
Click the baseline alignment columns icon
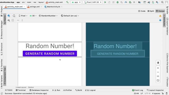pos(13,20)
